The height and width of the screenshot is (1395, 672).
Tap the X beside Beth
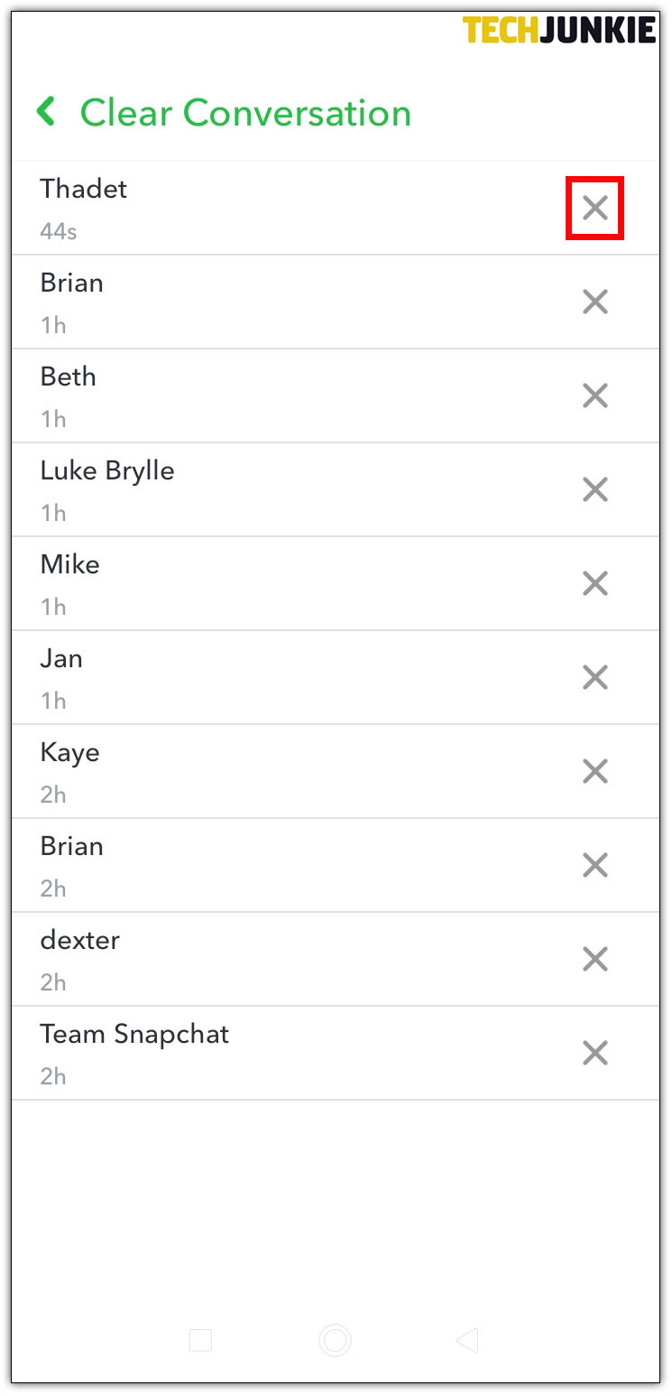[594, 395]
